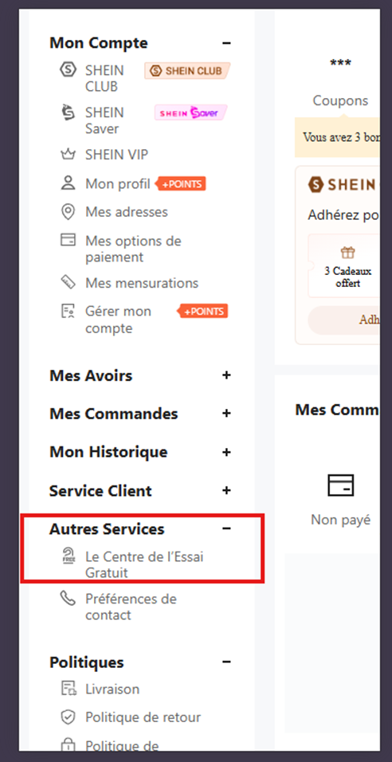Click the SHEIN Saver logo icon
Screen dimensions: 392x762
coord(68,112)
